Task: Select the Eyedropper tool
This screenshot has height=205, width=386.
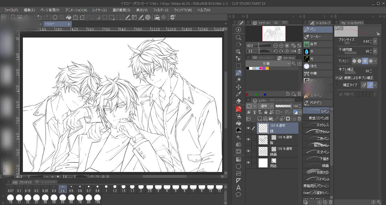Action: click(239, 94)
